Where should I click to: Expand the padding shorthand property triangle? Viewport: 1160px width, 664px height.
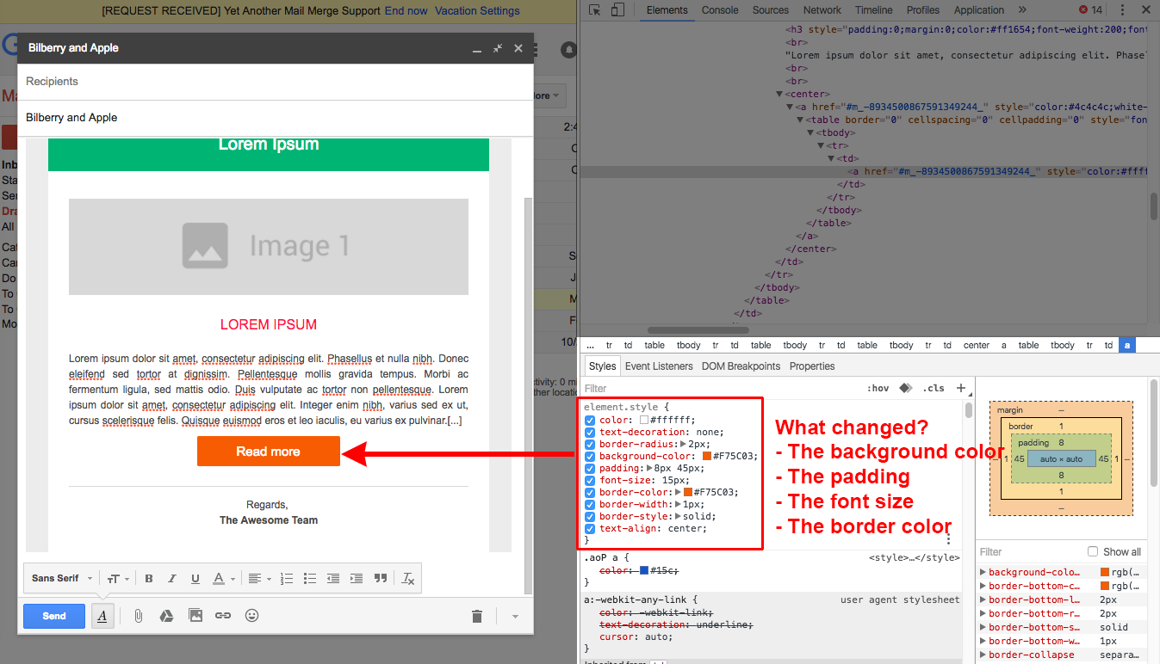click(650, 469)
